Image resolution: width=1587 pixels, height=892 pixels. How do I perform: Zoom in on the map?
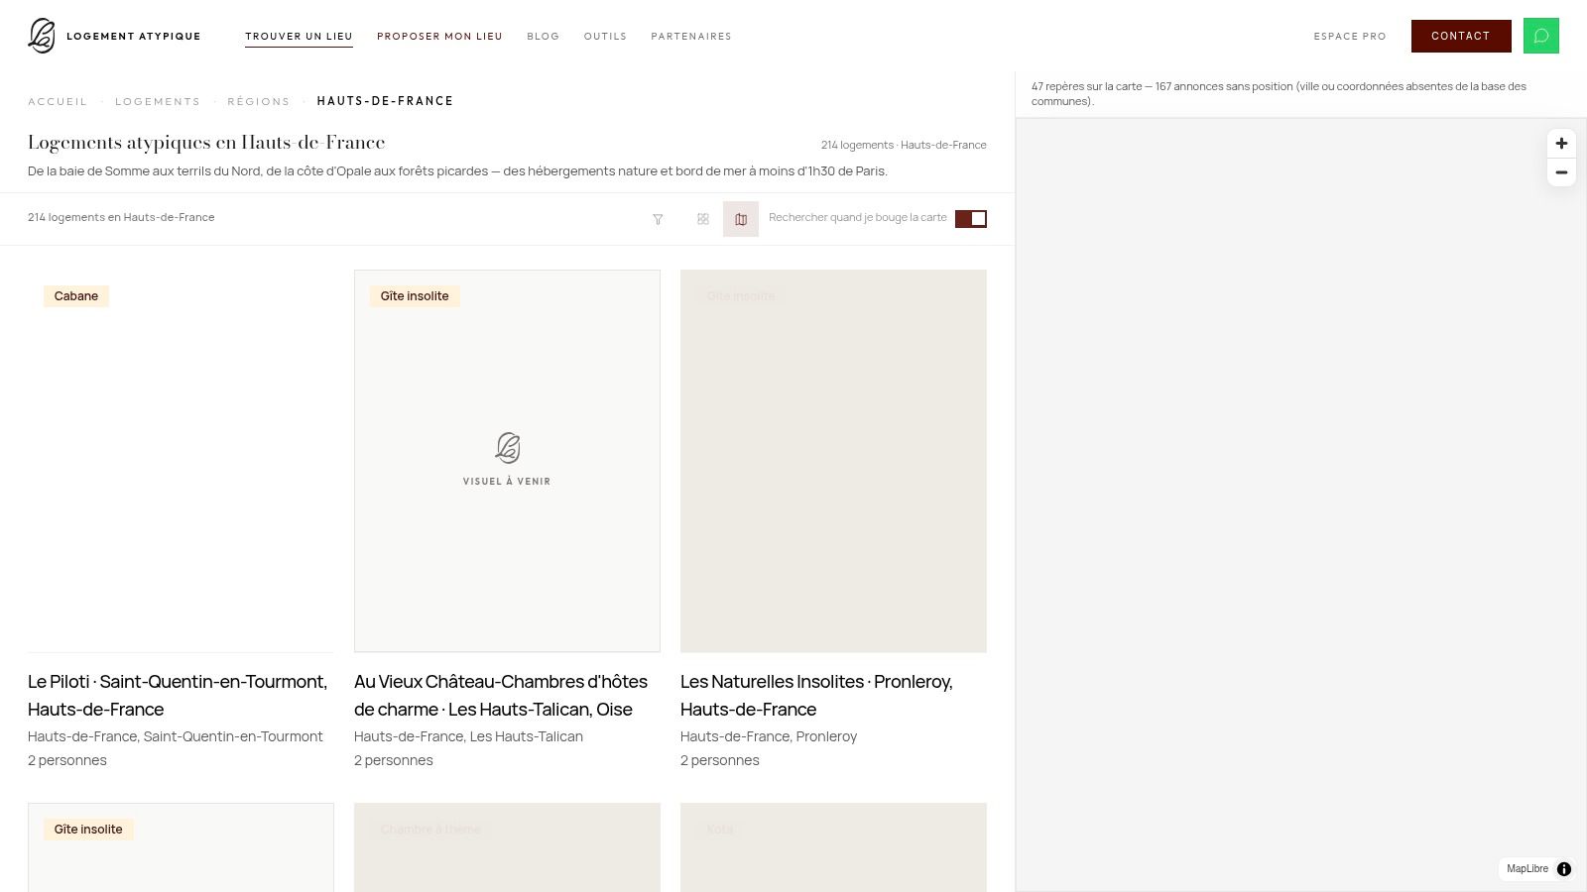pos(1561,144)
